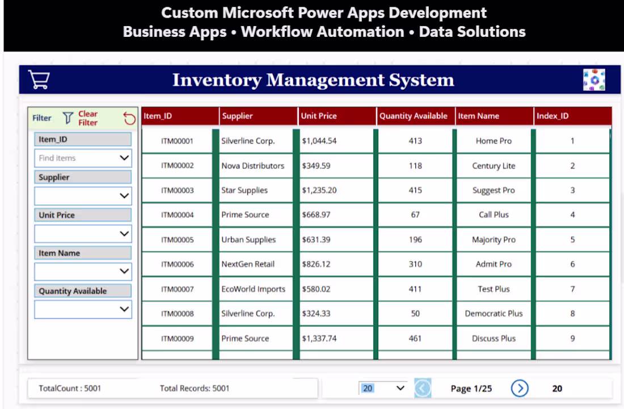
Task: Click the $1,337.74 unit price
Action: coord(319,338)
